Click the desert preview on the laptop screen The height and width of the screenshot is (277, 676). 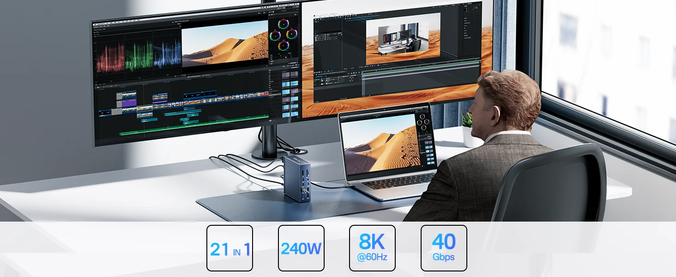380,145
